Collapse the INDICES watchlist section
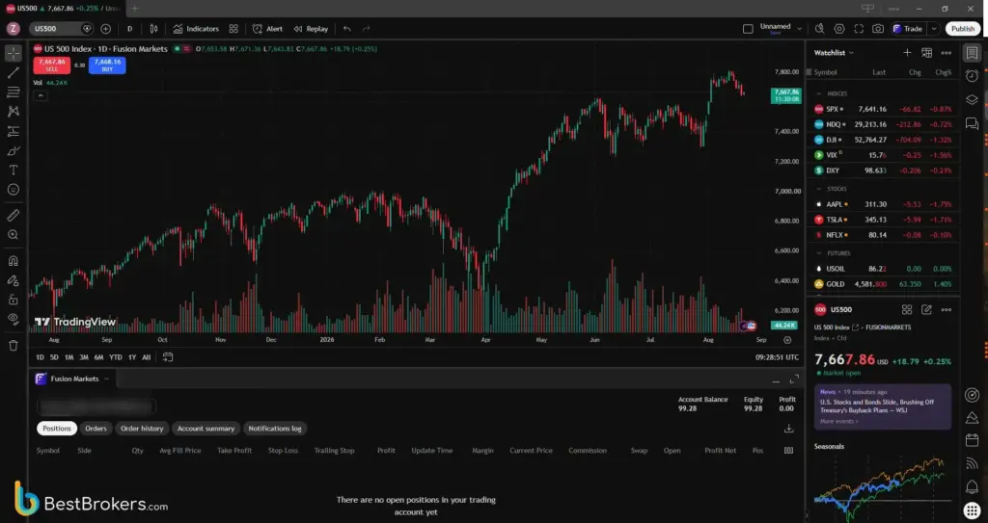The height and width of the screenshot is (523, 988). [x=818, y=93]
